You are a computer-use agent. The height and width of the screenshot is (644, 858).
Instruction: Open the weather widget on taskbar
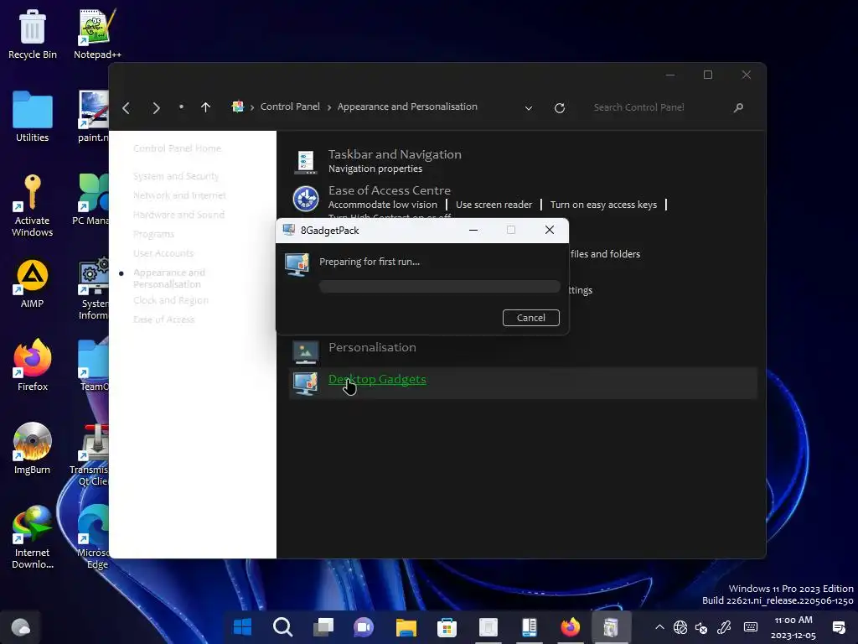point(21,627)
